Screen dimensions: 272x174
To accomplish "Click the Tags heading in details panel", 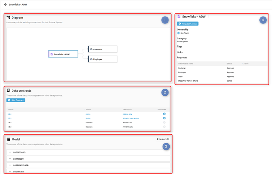I will (x=179, y=47).
